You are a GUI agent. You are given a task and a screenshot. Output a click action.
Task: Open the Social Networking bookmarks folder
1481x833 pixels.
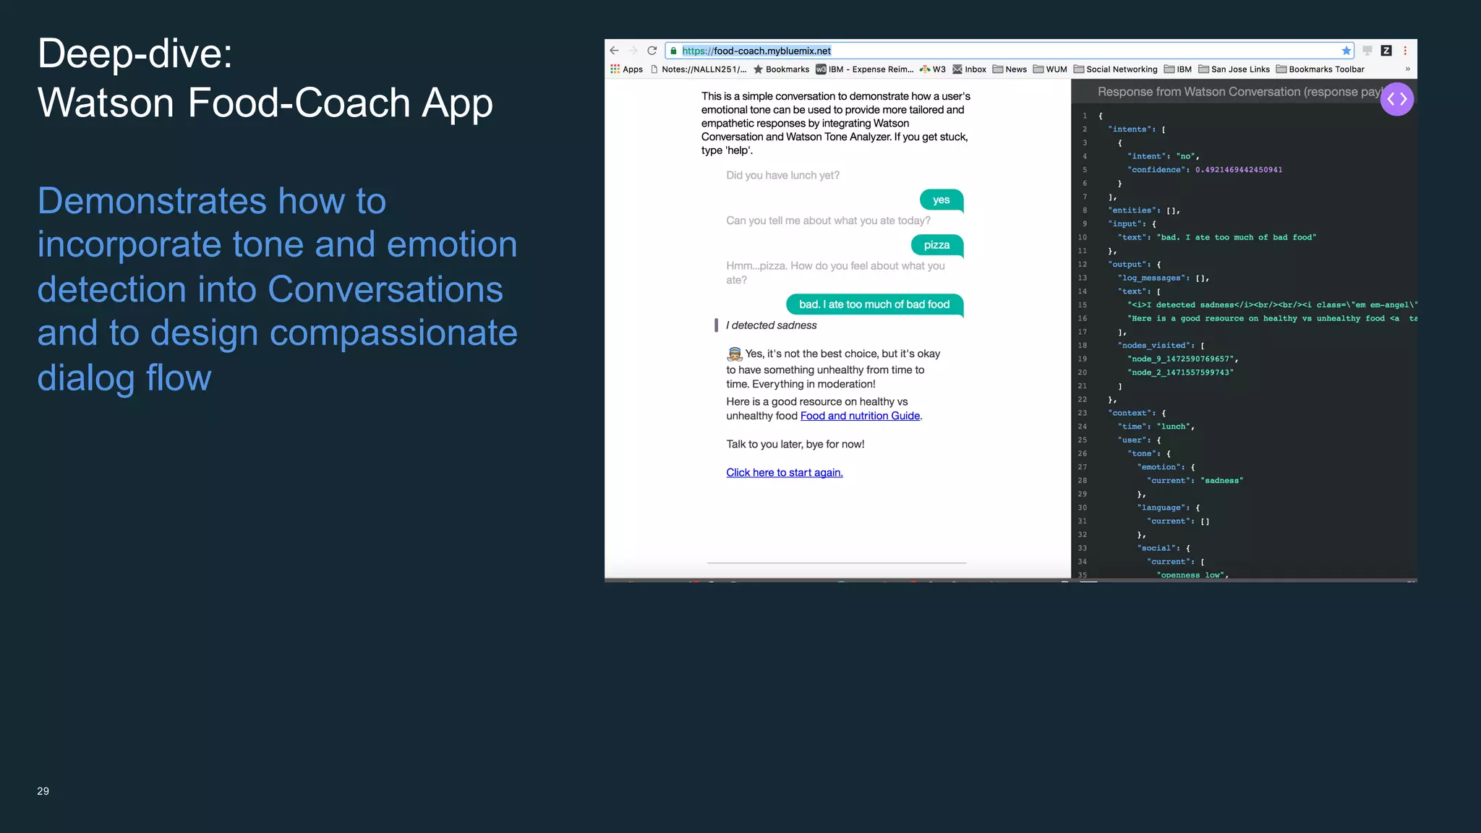(x=1115, y=69)
